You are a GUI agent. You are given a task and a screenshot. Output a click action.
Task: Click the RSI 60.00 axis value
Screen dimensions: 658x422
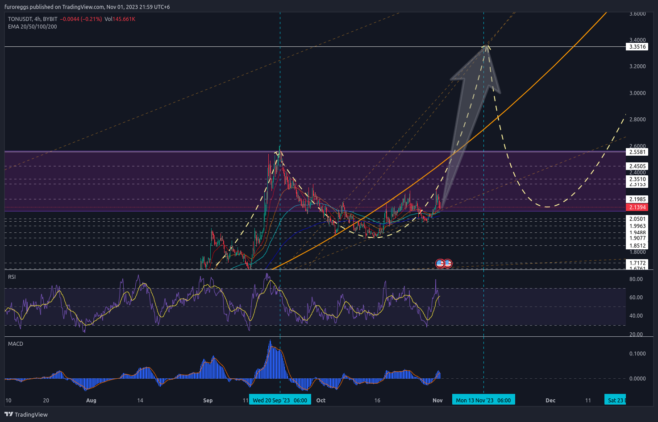pyautogui.click(x=636, y=298)
